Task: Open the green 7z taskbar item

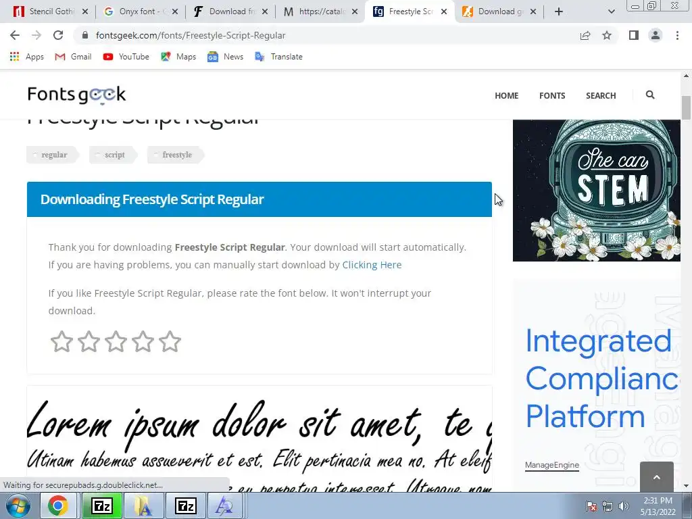Action: click(102, 505)
